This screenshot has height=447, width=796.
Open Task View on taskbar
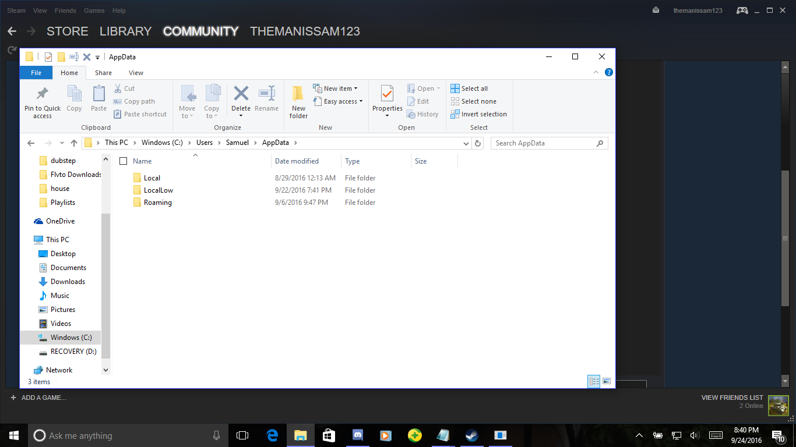[x=242, y=435]
